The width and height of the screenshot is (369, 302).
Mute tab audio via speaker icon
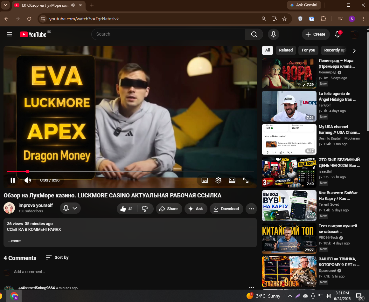click(x=73, y=5)
